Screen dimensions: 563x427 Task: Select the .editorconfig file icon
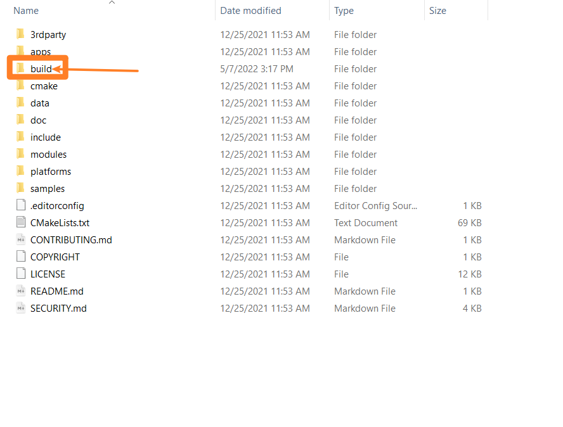coord(21,205)
